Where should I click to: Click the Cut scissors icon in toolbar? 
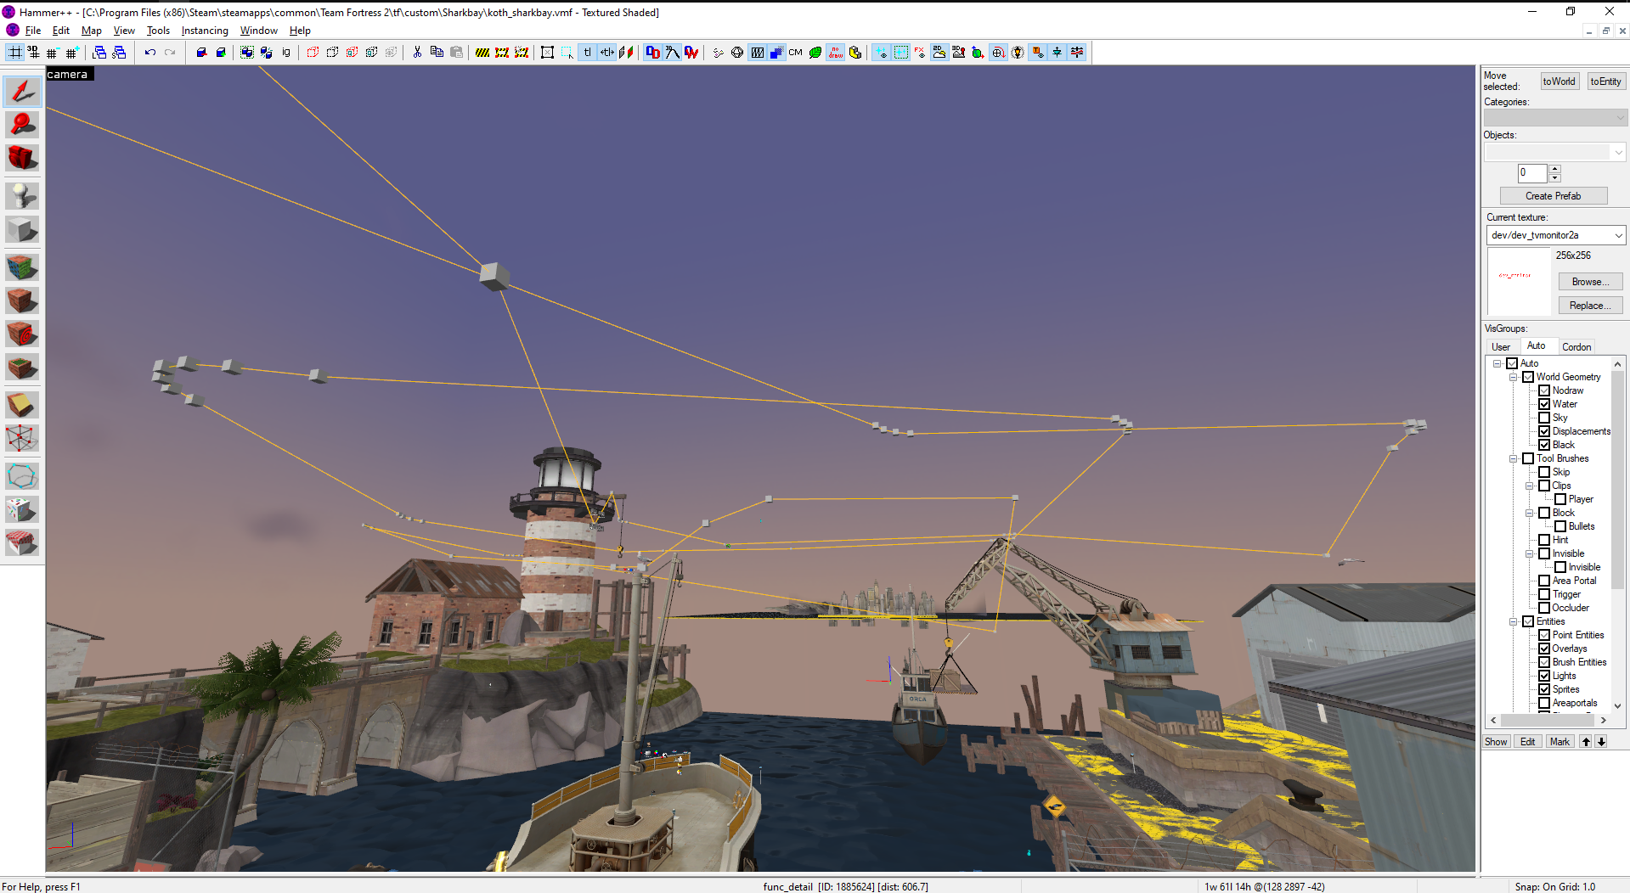[x=417, y=53]
